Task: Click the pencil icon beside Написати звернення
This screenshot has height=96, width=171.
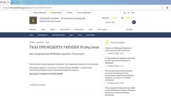Action: [32, 13]
